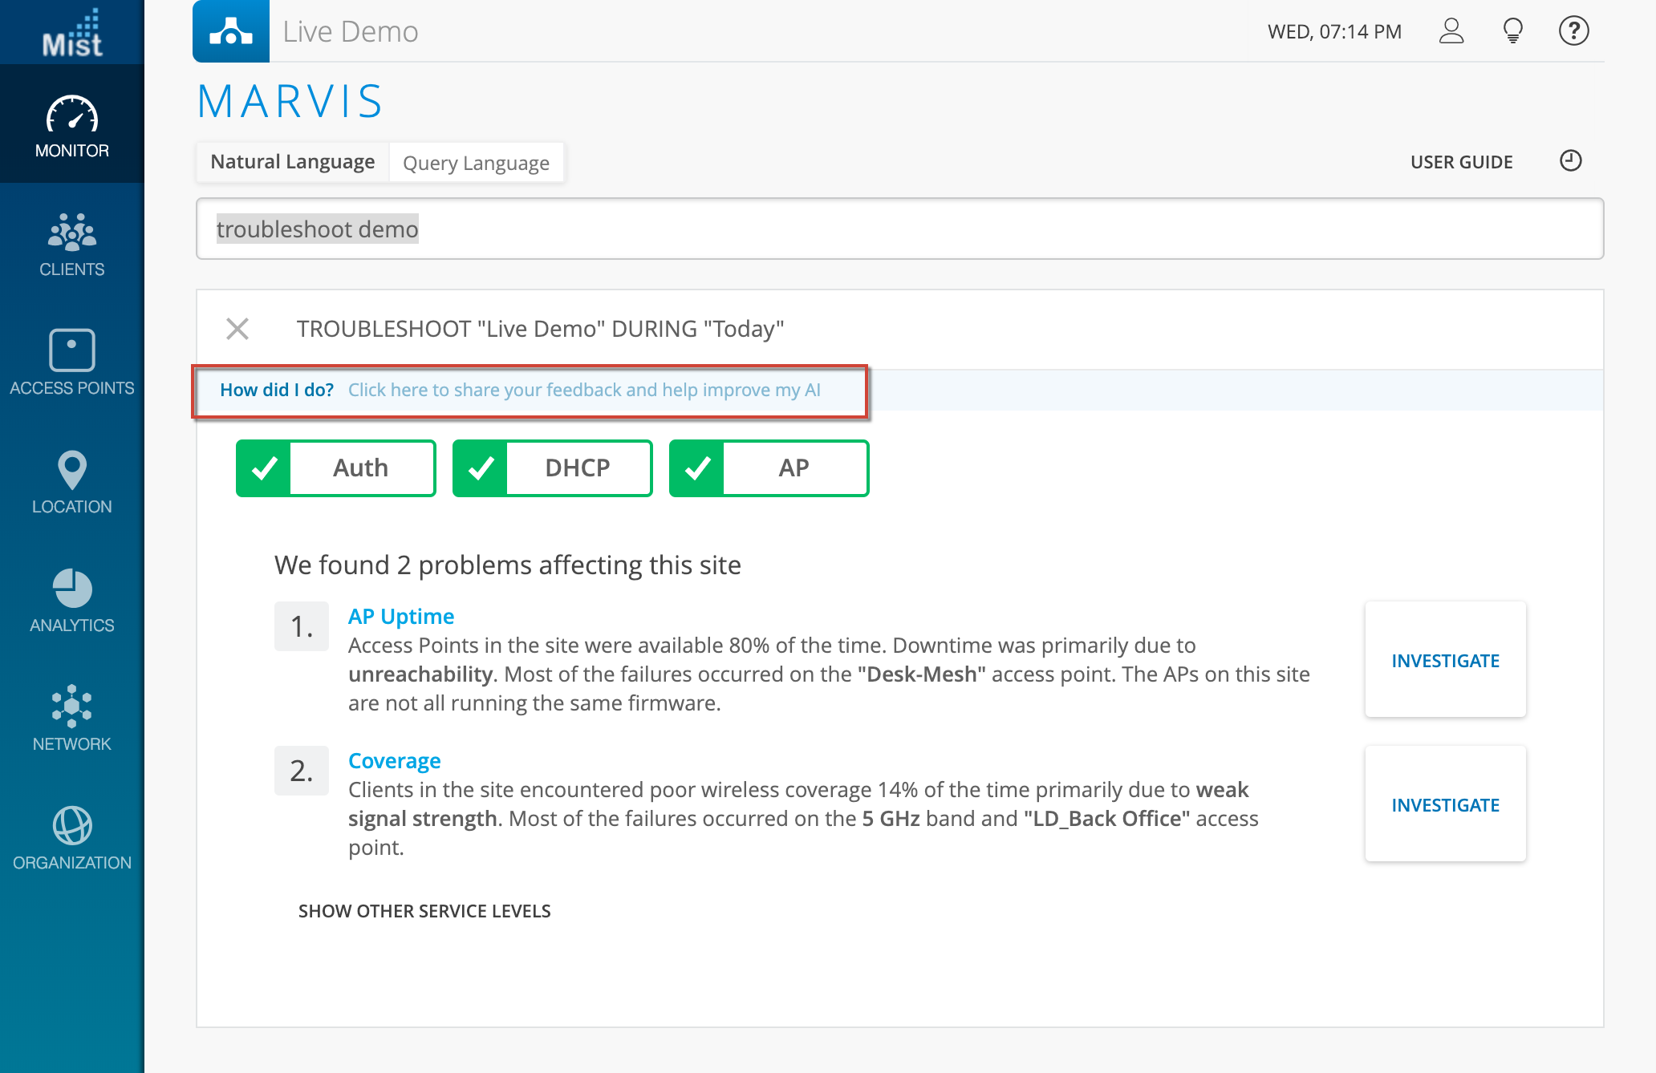
Task: Switch to Query Language tab
Action: pos(476,163)
